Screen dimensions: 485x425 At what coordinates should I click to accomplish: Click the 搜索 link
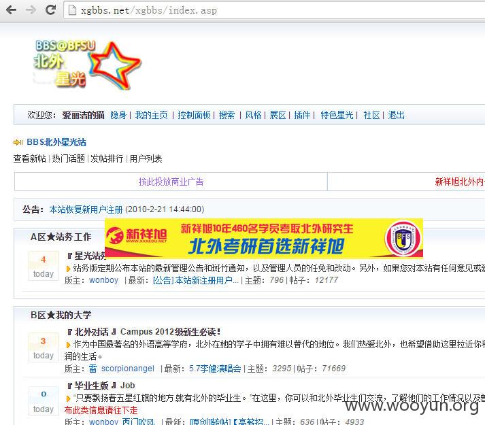coord(227,115)
